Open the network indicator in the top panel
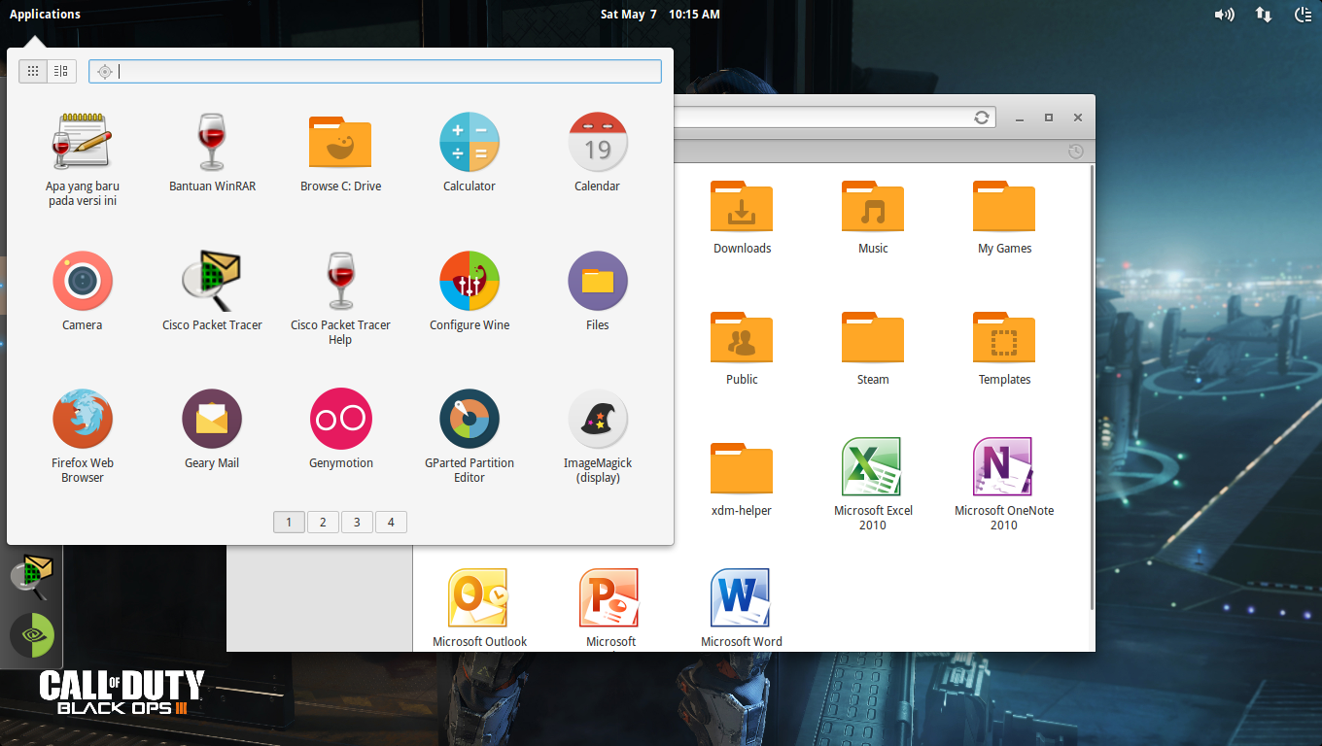This screenshot has width=1322, height=746. tap(1264, 15)
